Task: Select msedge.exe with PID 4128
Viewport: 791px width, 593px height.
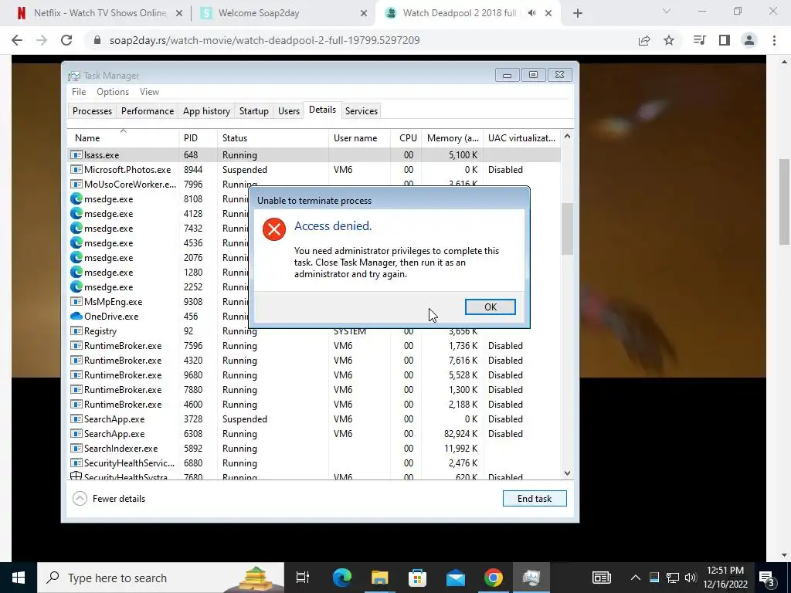Action: tap(158, 213)
